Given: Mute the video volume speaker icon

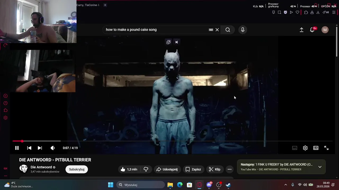Looking at the screenshot, I should tap(53, 148).
